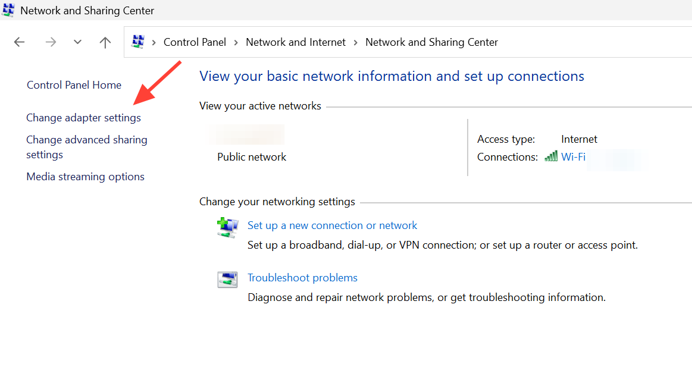
Task: Navigate to Network and Internet breadcrumb
Action: pos(296,42)
